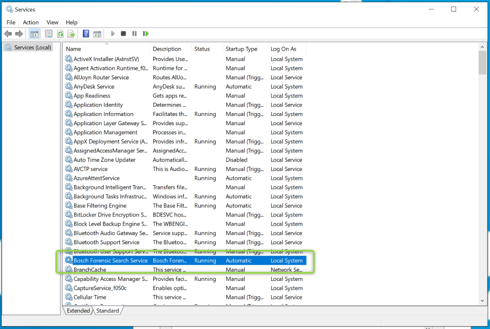Switch to the Standard tab

click(108, 311)
